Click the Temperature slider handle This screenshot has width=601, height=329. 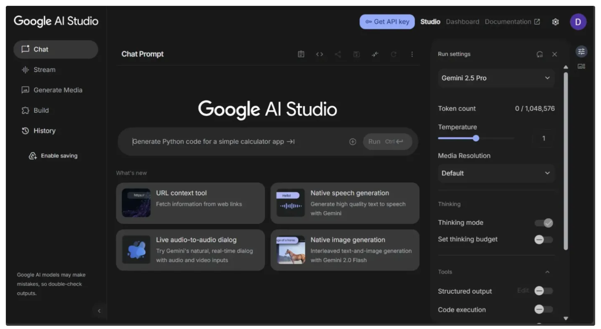476,138
